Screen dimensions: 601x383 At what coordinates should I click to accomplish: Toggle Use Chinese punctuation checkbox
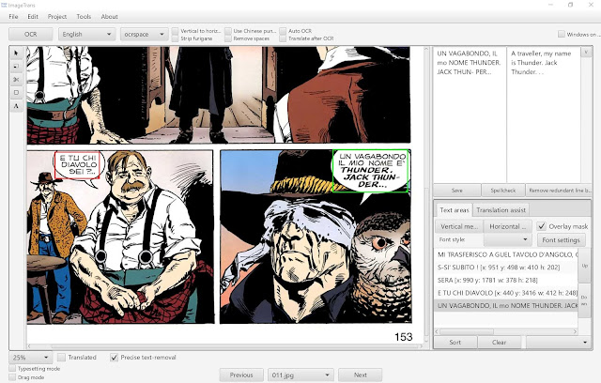(228, 31)
